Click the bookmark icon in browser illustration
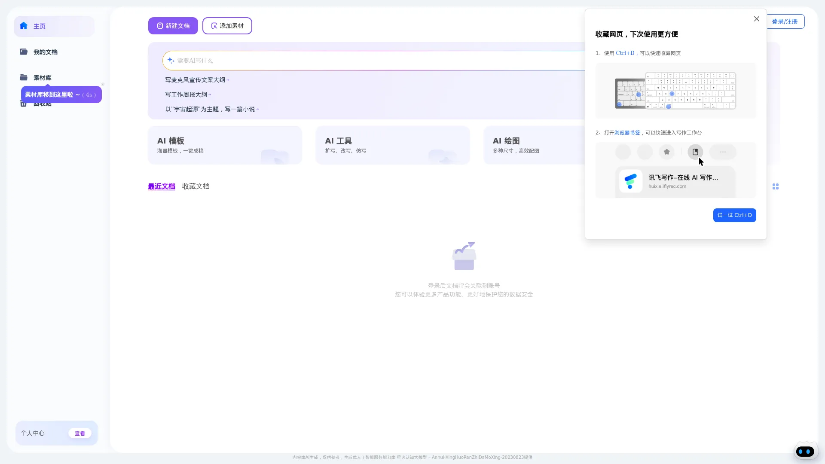This screenshot has width=825, height=464. (x=695, y=152)
